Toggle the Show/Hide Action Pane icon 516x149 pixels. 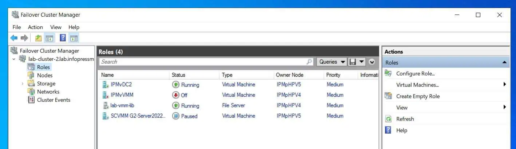point(74,38)
